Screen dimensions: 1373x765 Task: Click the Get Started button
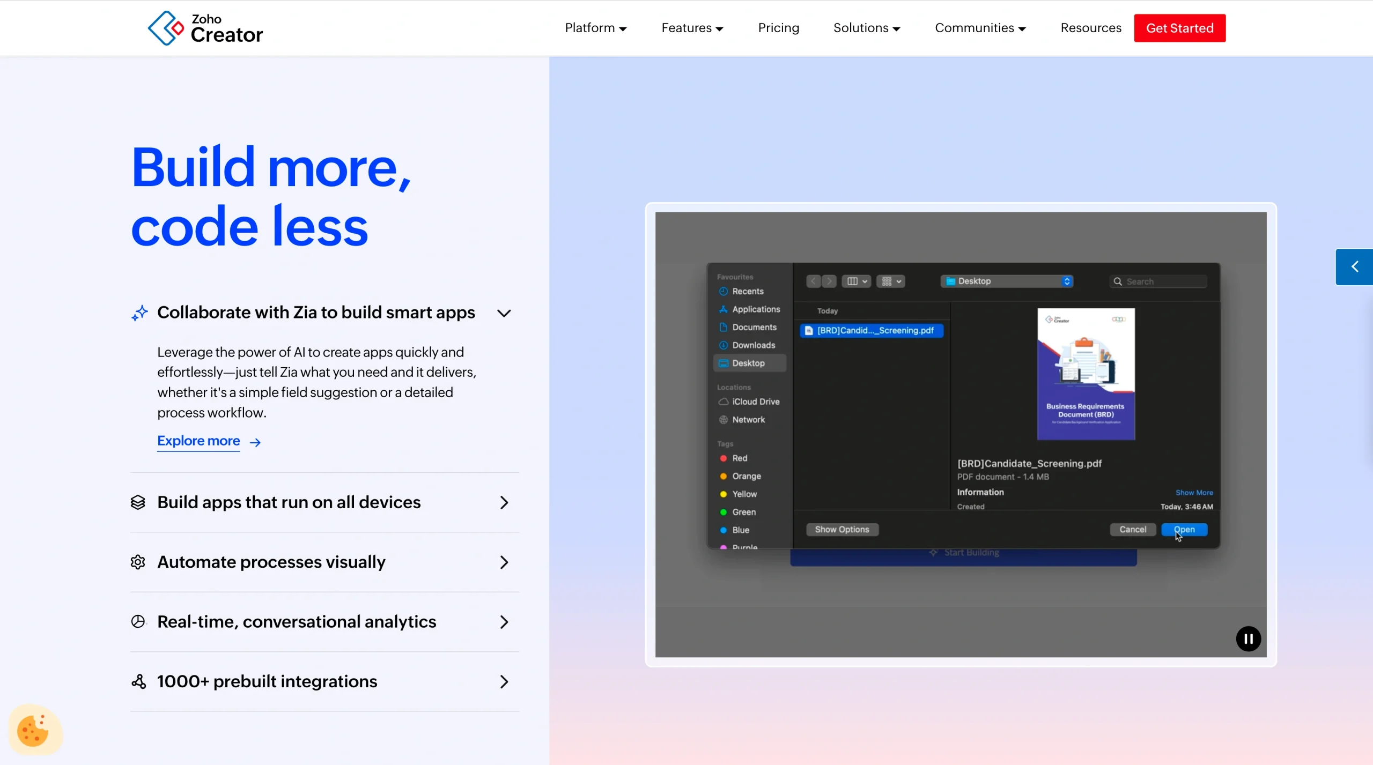click(x=1179, y=28)
